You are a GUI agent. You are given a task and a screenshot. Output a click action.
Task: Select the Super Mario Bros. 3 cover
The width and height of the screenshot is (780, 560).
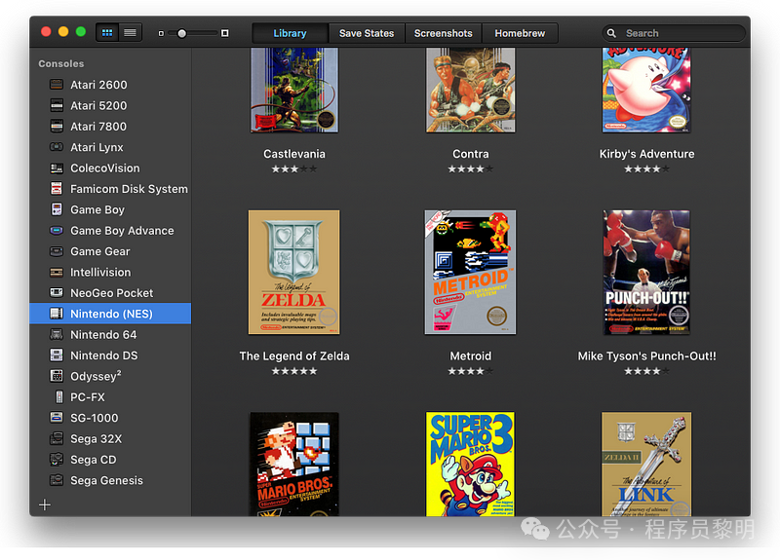coord(470,465)
